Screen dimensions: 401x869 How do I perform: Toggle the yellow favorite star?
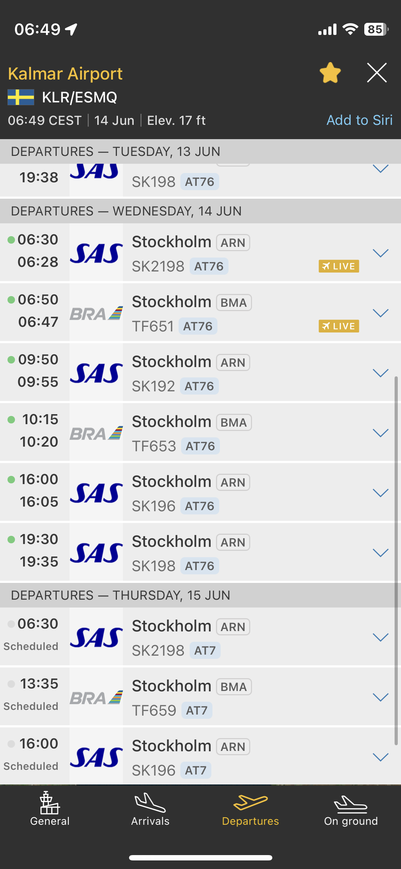tap(330, 73)
